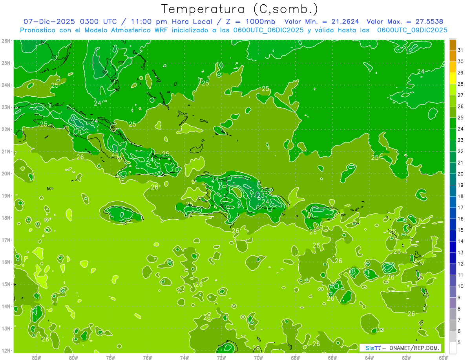Click legend color band between 24 and 25

(x=453, y=123)
